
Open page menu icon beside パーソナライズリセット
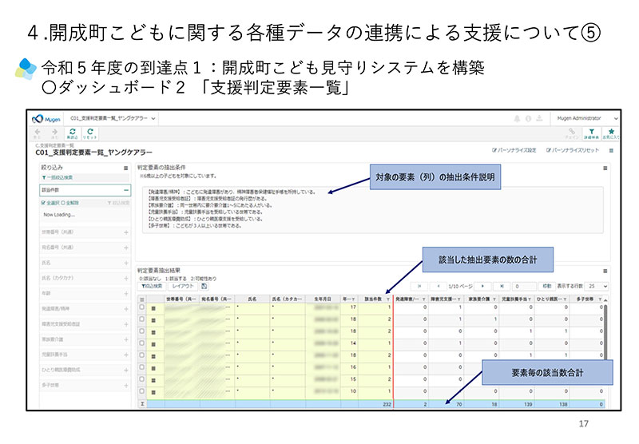611,150
